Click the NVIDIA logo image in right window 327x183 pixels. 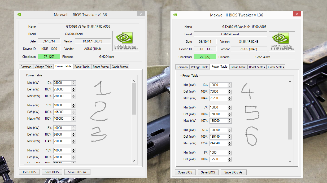[x=282, y=42]
